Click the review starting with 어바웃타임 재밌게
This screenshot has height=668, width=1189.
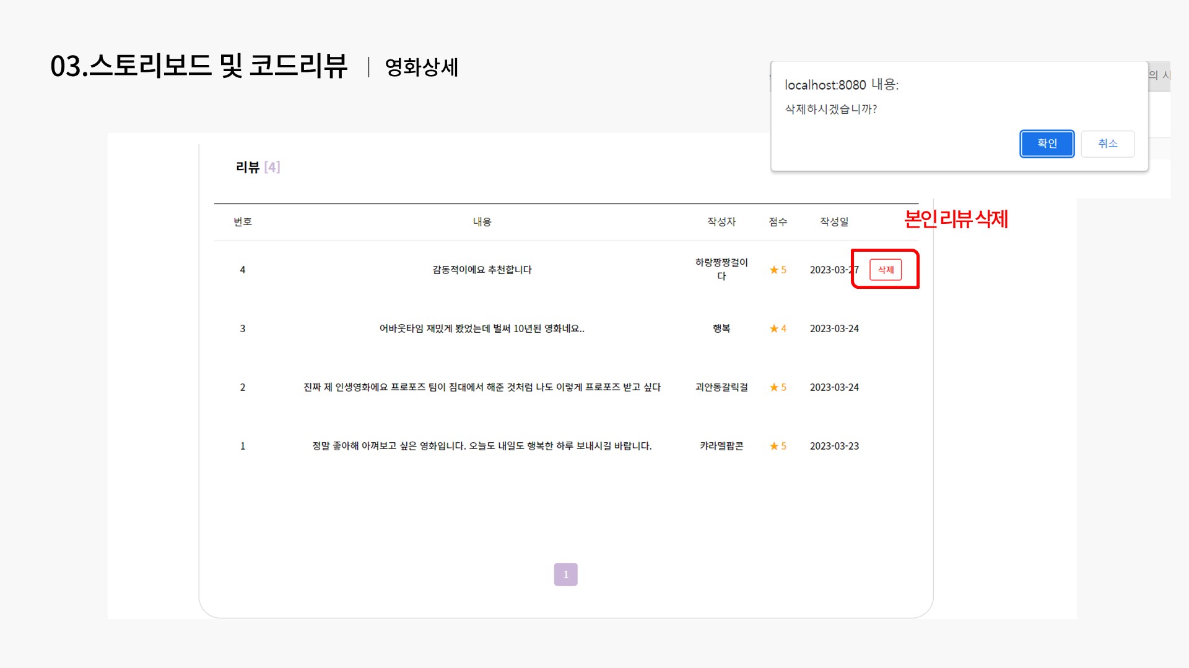tap(482, 328)
